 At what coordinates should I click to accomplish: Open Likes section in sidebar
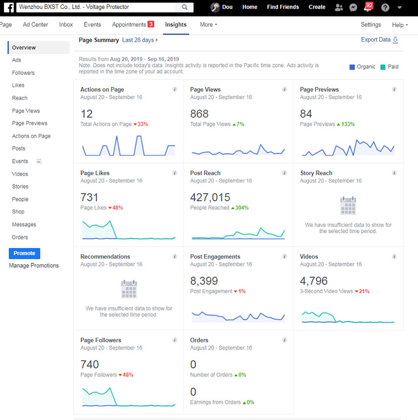coord(18,85)
